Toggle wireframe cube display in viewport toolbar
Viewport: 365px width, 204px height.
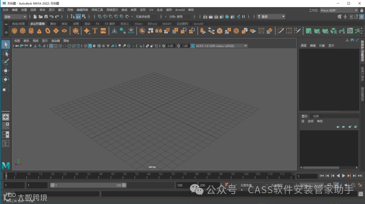(x=86, y=46)
